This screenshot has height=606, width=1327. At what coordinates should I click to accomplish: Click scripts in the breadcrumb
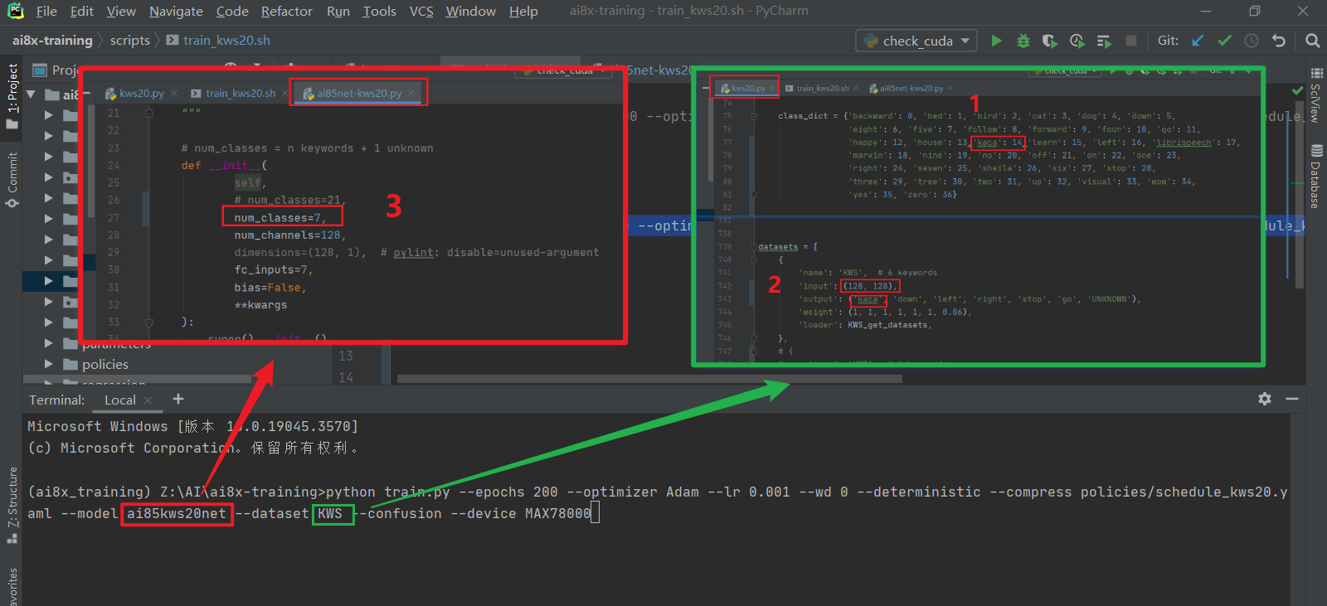tap(130, 41)
